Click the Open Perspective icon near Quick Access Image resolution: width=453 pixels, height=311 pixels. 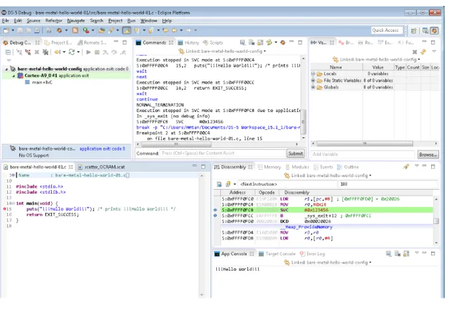(413, 31)
